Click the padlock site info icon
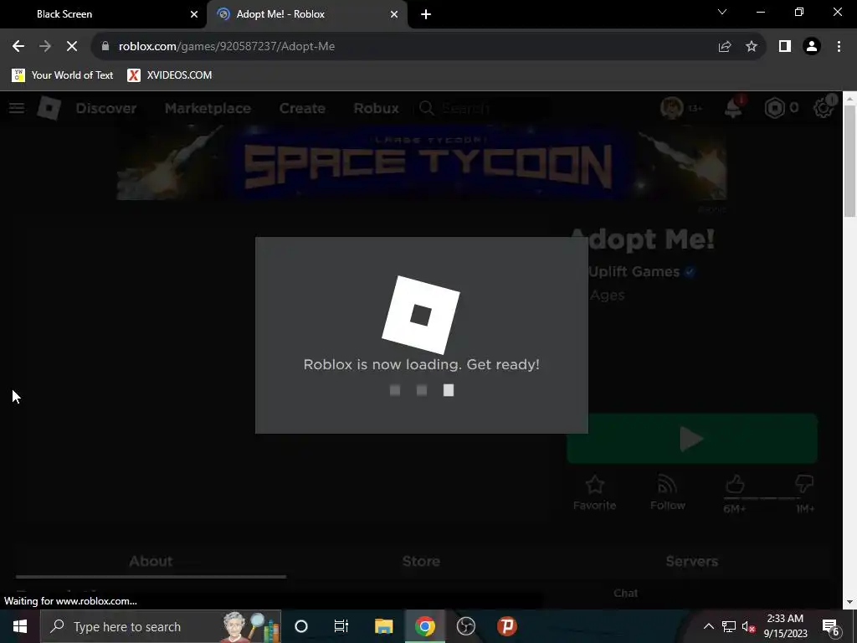The image size is (857, 643). pos(105,47)
